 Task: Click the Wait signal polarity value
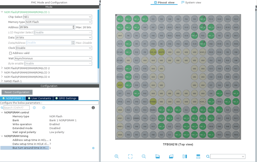[57, 132]
